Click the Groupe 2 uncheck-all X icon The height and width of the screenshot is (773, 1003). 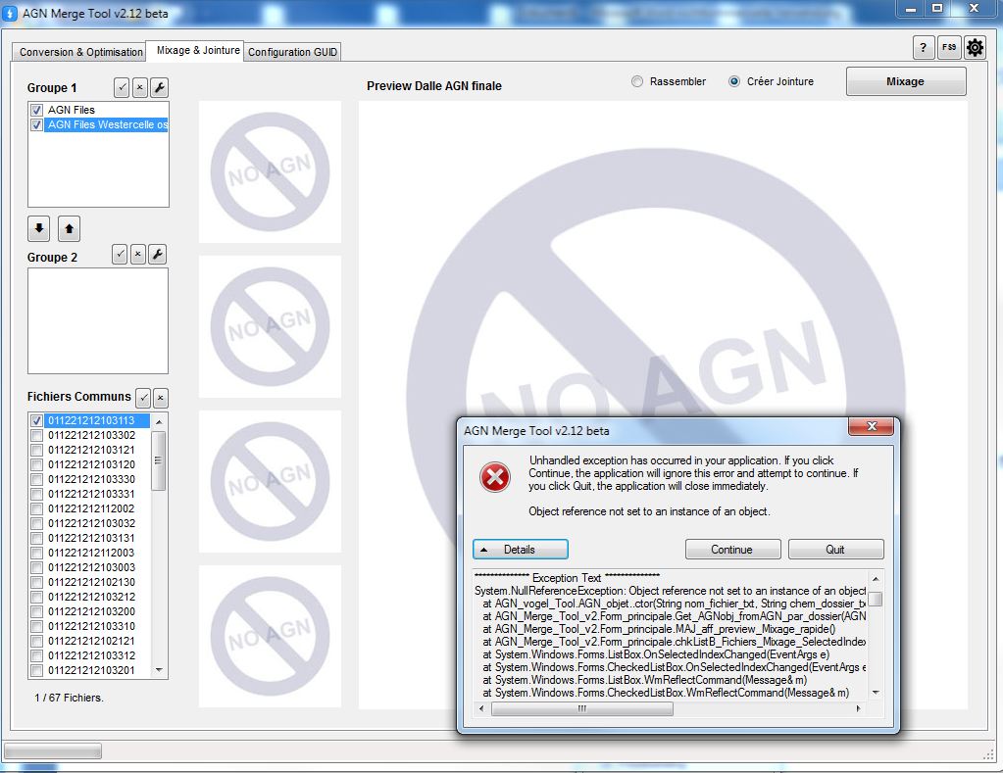pos(137,255)
